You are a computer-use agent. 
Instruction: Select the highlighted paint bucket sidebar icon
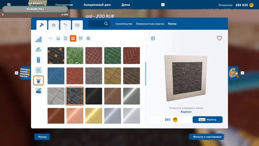coord(38,80)
